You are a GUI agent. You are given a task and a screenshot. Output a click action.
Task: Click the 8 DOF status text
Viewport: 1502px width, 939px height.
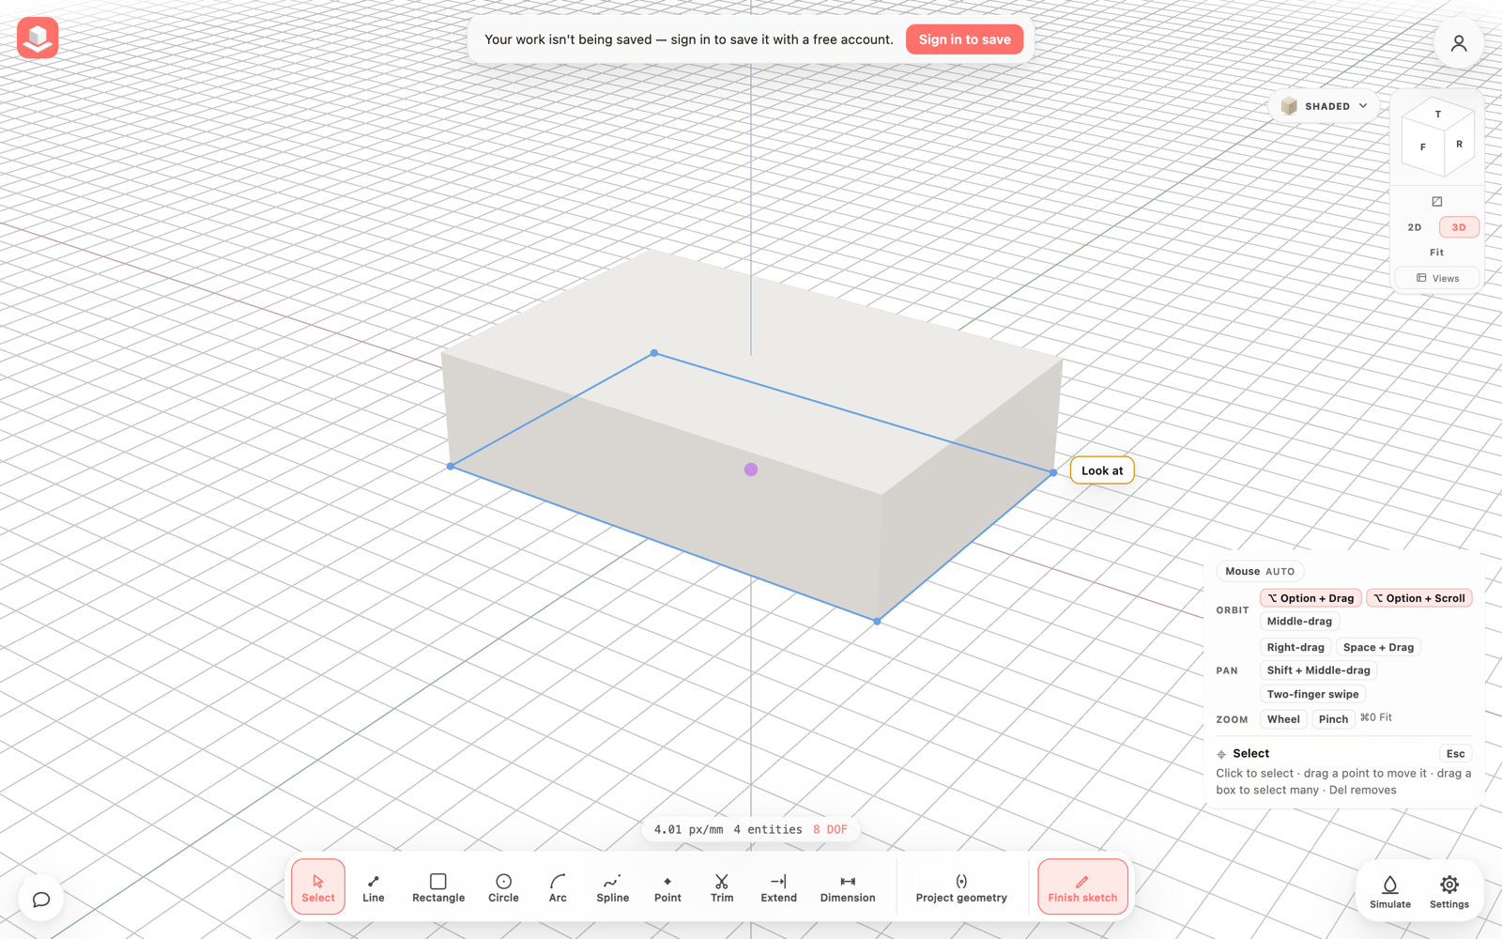(830, 830)
